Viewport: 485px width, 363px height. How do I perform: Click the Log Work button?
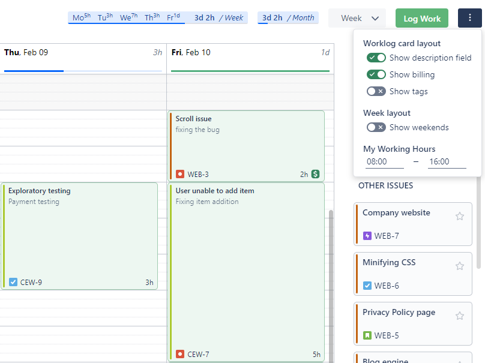[422, 18]
